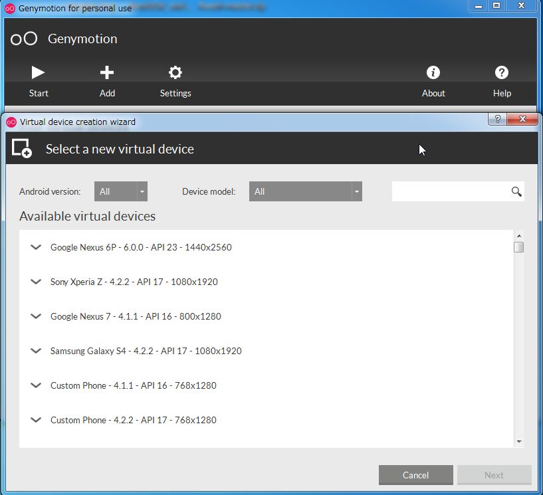543x495 pixels.
Task: Click the Add plus icon
Action: coord(107,72)
